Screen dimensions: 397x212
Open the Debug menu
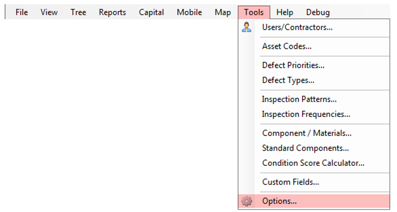tap(318, 12)
